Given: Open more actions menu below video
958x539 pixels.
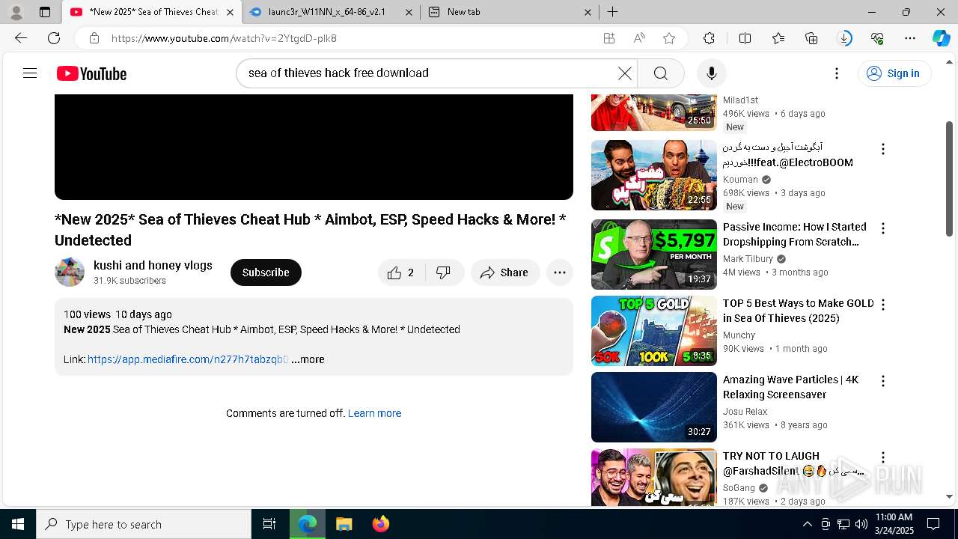Looking at the screenshot, I should pyautogui.click(x=560, y=272).
